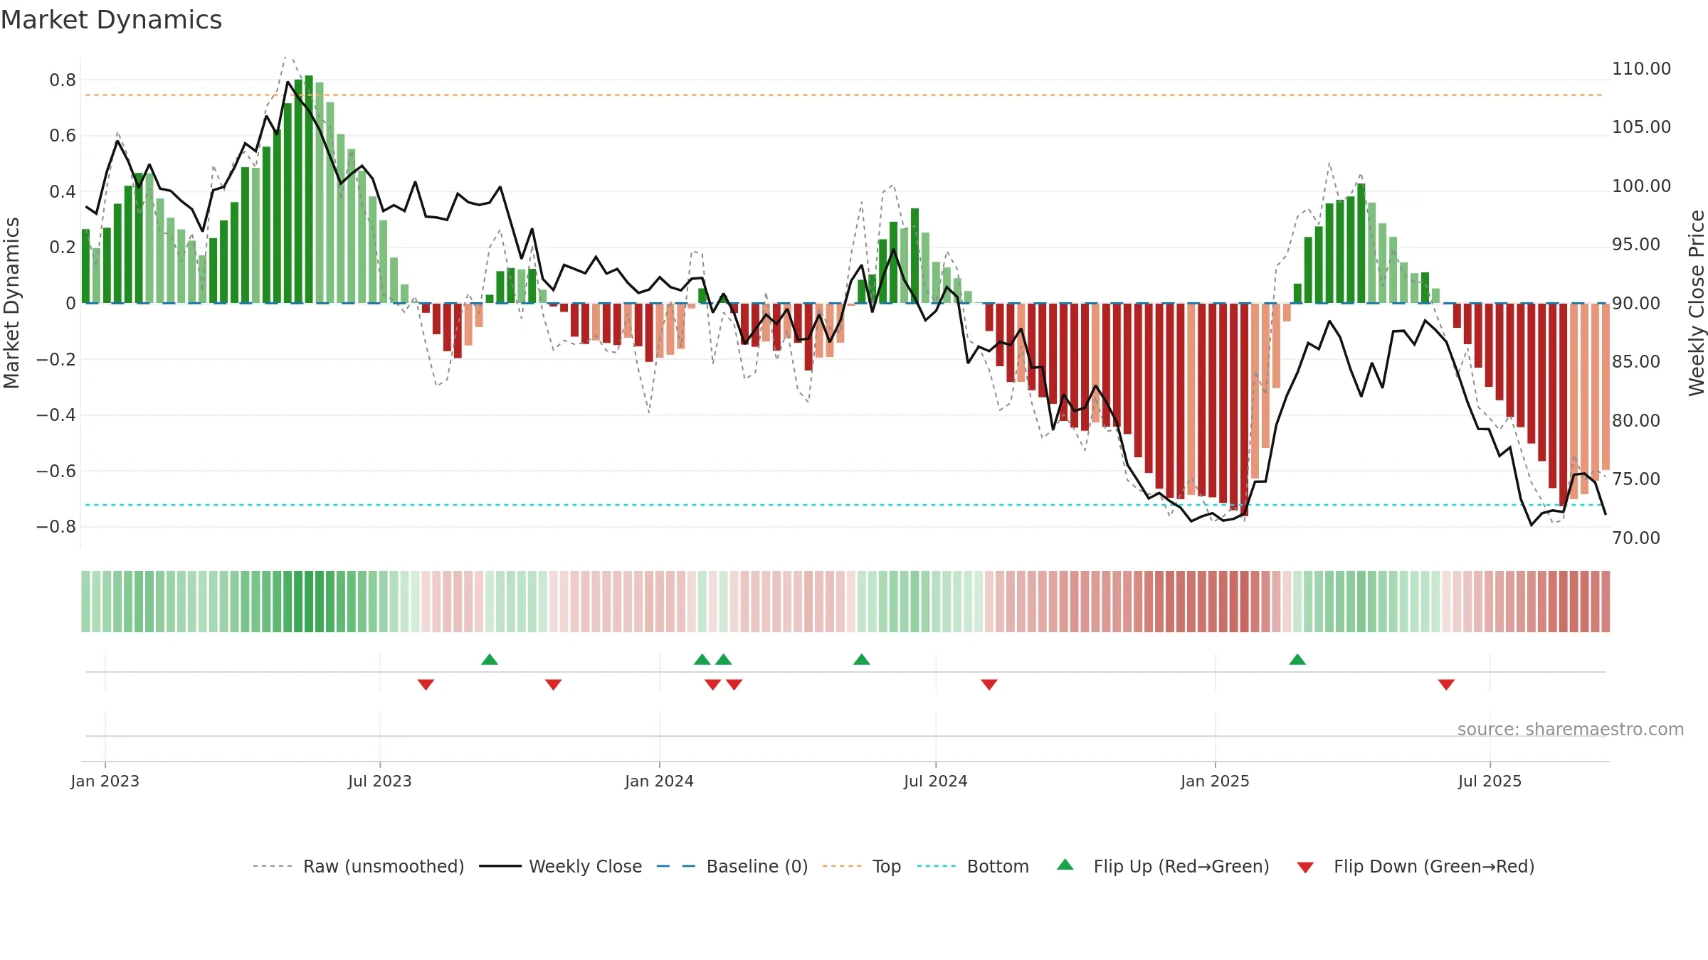Toggle the Baseline (0) legend entry

(x=732, y=866)
